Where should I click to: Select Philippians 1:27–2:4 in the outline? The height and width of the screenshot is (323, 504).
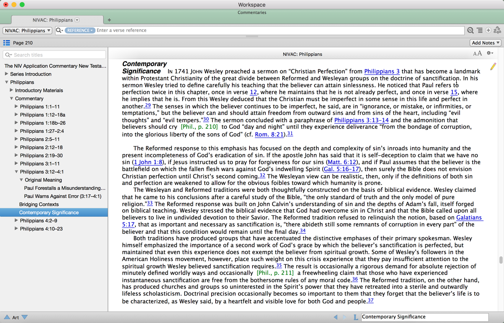tap(42, 131)
